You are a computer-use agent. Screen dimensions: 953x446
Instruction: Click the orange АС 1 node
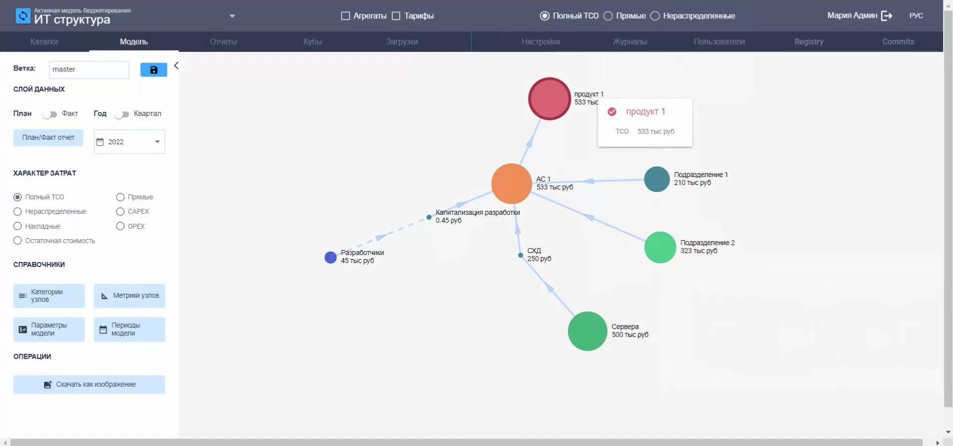pyautogui.click(x=511, y=183)
